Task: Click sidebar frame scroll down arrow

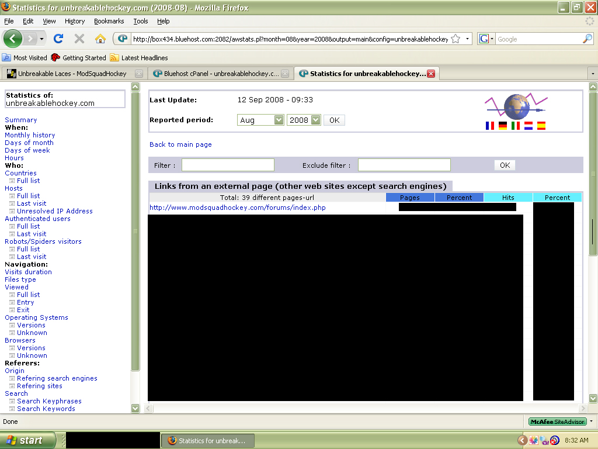Action: (135, 408)
